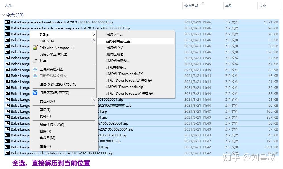Click size cell 96 KB
Screen dimensions: 283x169
[x=273, y=28]
